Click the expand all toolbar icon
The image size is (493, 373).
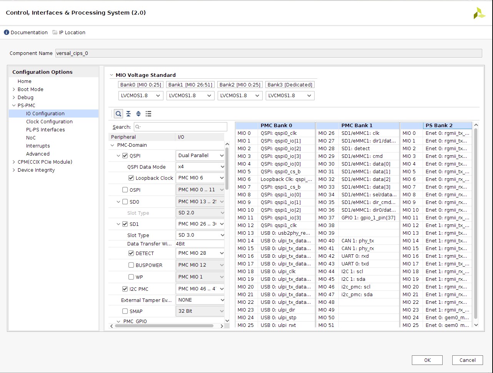(x=138, y=114)
